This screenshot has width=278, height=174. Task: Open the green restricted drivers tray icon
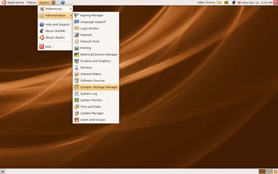click(x=226, y=2)
